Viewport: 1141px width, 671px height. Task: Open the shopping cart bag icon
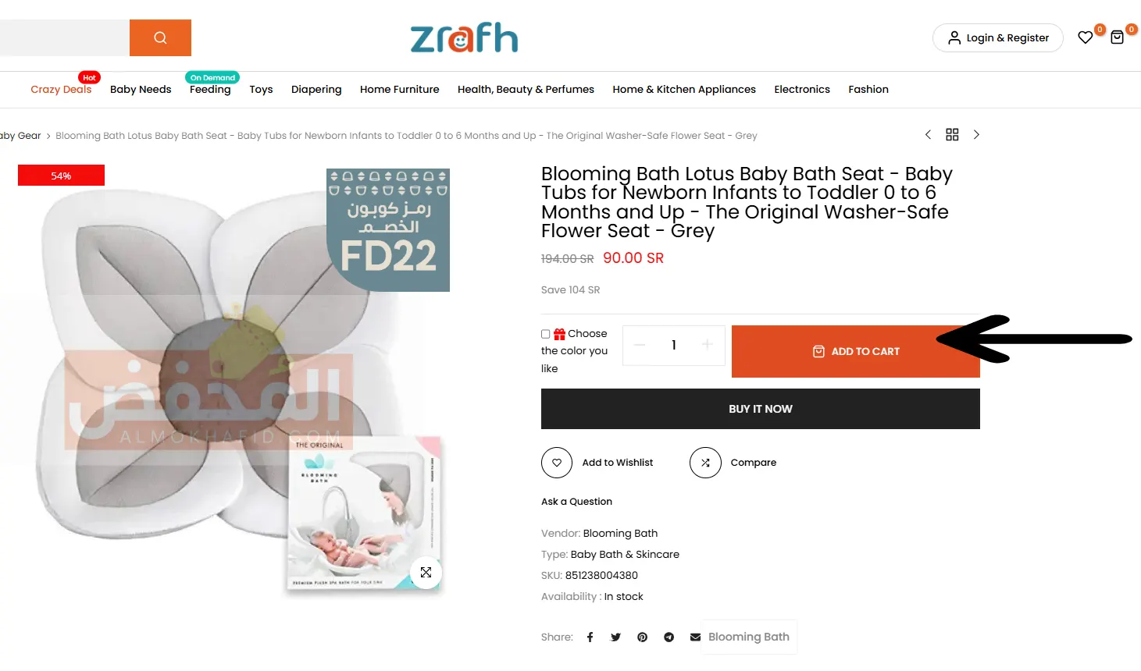click(1118, 37)
